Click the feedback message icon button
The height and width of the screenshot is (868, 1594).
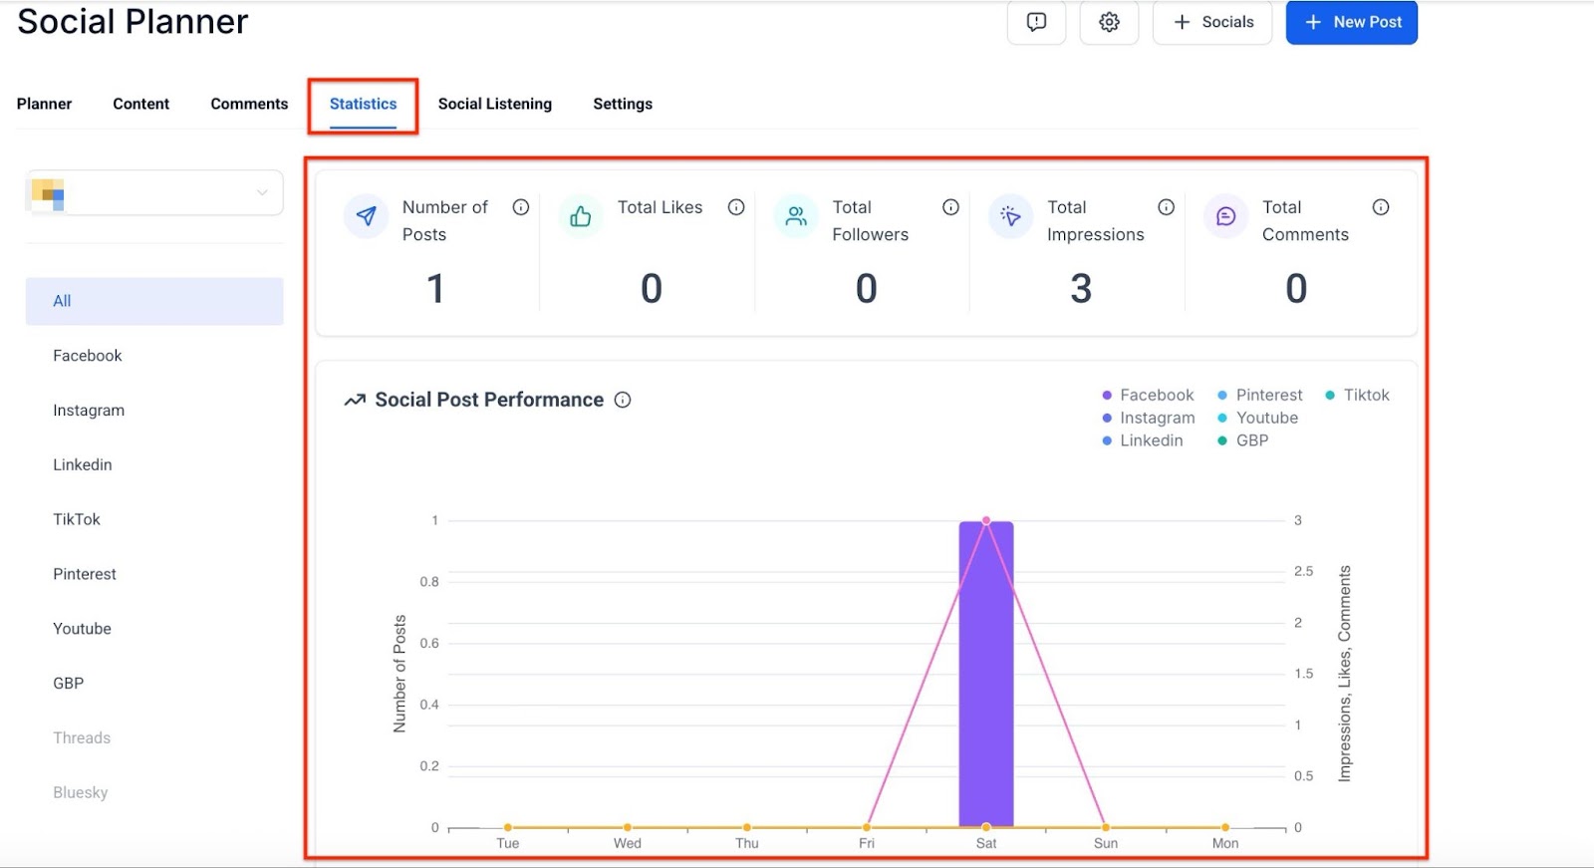[1036, 22]
